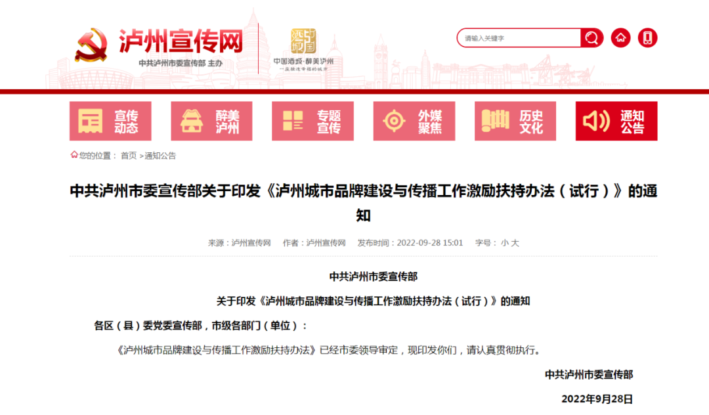Set font size to 大
Screen dimensions: 709x415
pos(515,243)
